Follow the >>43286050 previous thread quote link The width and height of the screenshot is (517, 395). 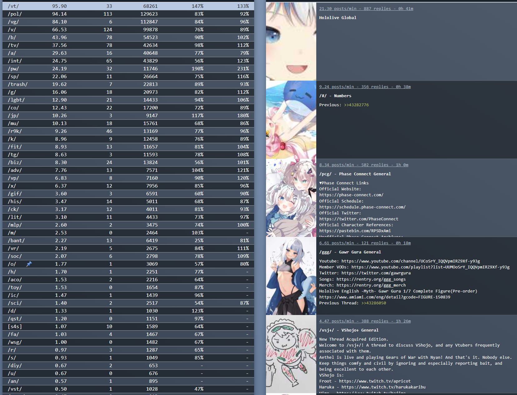pos(374,303)
